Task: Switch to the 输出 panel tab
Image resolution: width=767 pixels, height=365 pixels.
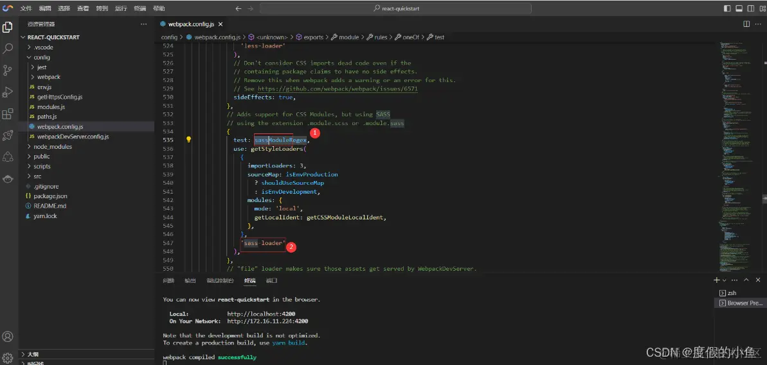Action: click(x=190, y=280)
